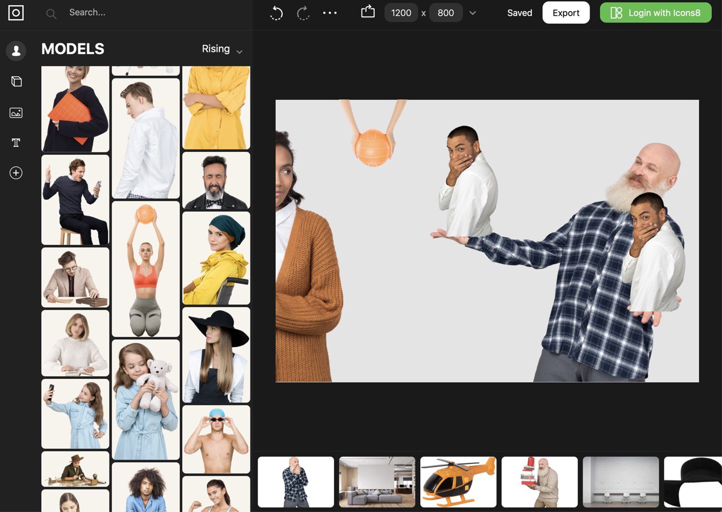Open the Rising sort dropdown
This screenshot has width=722, height=512.
[222, 49]
